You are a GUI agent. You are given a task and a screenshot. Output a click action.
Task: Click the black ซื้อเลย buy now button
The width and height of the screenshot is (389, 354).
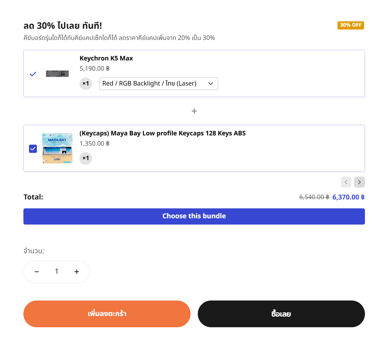[281, 314]
